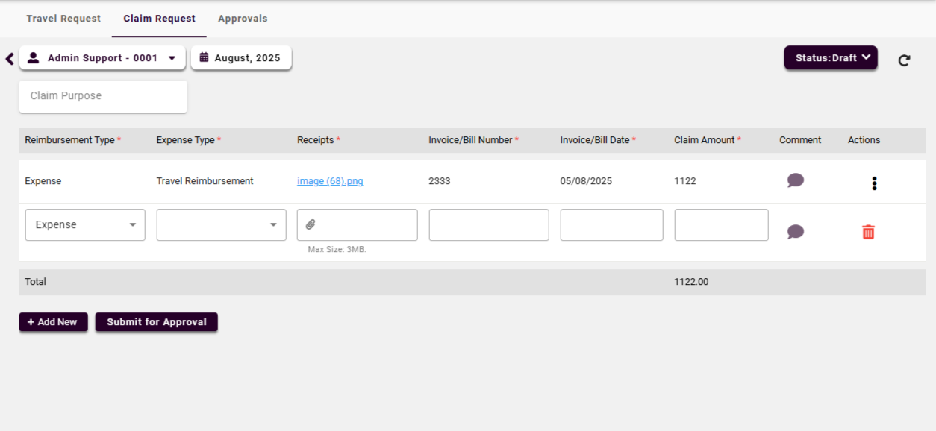Switch to the Travel Request tab
This screenshot has width=936, height=431.
coord(63,19)
